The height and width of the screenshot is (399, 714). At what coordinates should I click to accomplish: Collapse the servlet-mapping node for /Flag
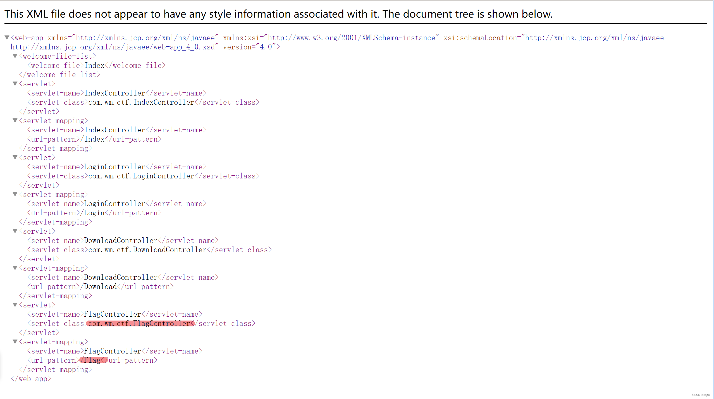pyautogui.click(x=15, y=341)
